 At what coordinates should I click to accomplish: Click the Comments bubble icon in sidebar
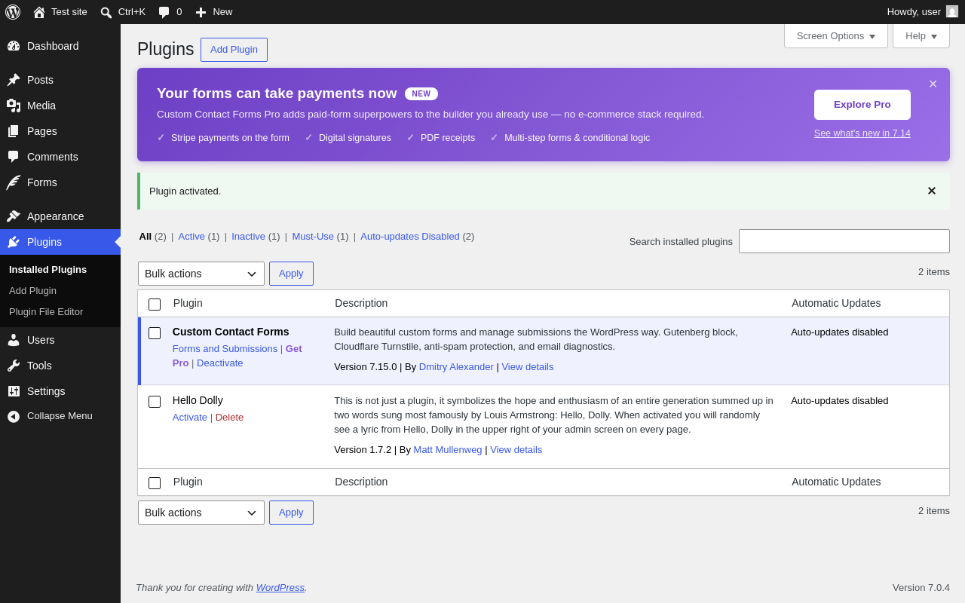click(x=14, y=157)
